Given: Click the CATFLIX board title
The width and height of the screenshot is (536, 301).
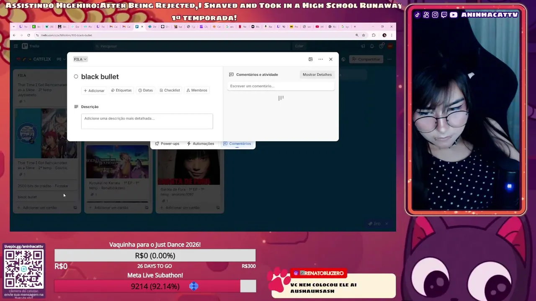Looking at the screenshot, I should pyautogui.click(x=42, y=59).
